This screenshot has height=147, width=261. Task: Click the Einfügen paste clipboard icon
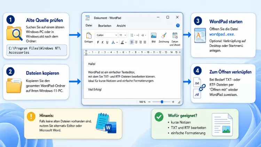(88, 36)
